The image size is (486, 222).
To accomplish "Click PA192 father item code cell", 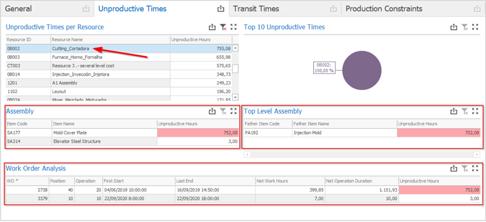I will (x=268, y=132).
